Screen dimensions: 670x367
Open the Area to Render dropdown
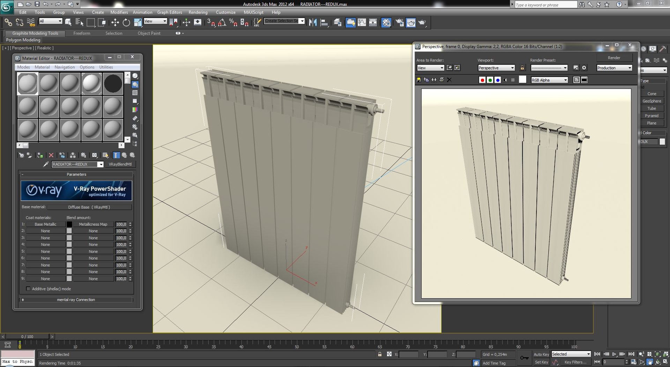point(430,68)
